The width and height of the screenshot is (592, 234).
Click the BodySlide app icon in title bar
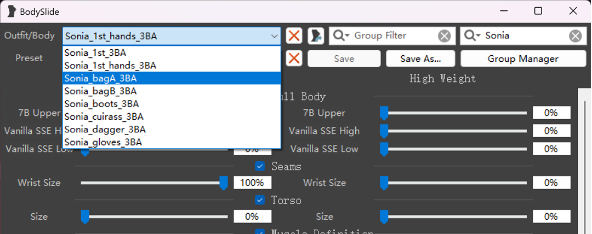(x=11, y=11)
